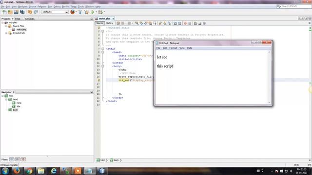Click the Find Previous Occurrence editor icon
Screen dimensions: 312x175
click(141, 23)
